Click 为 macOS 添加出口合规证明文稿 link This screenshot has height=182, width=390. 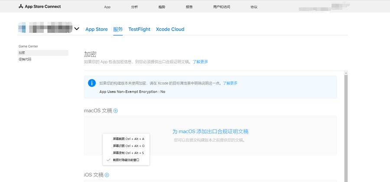tap(211, 132)
